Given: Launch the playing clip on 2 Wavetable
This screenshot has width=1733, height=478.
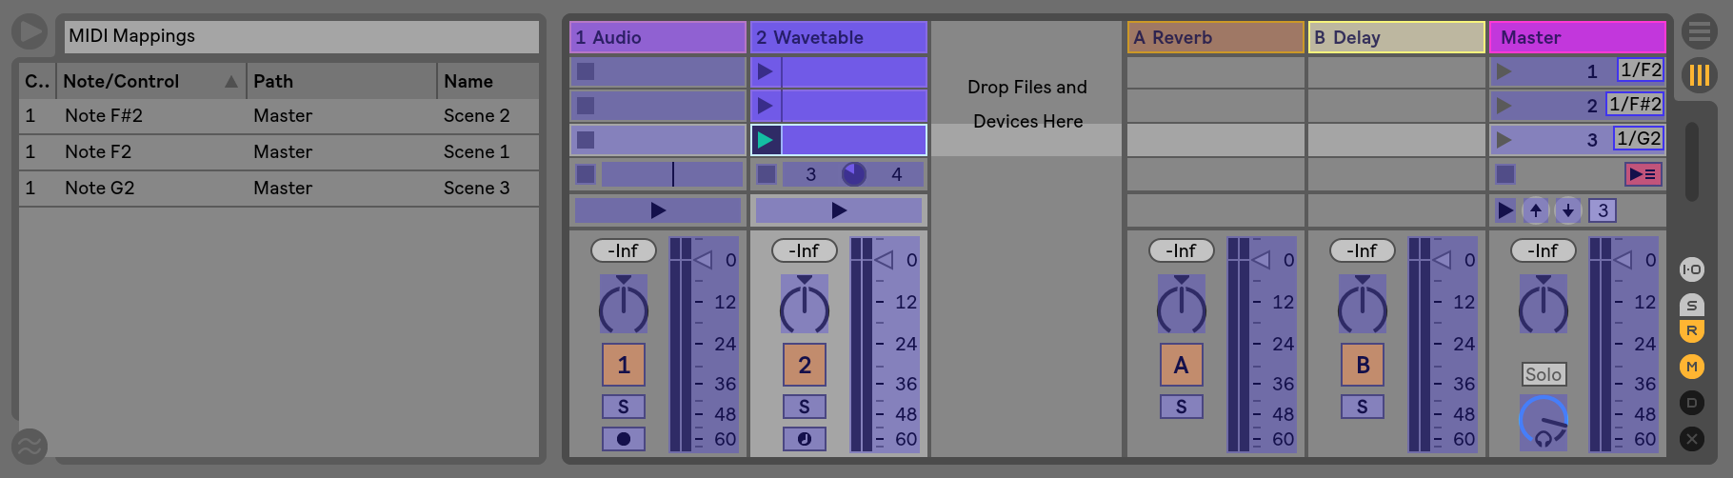Looking at the screenshot, I should (766, 140).
